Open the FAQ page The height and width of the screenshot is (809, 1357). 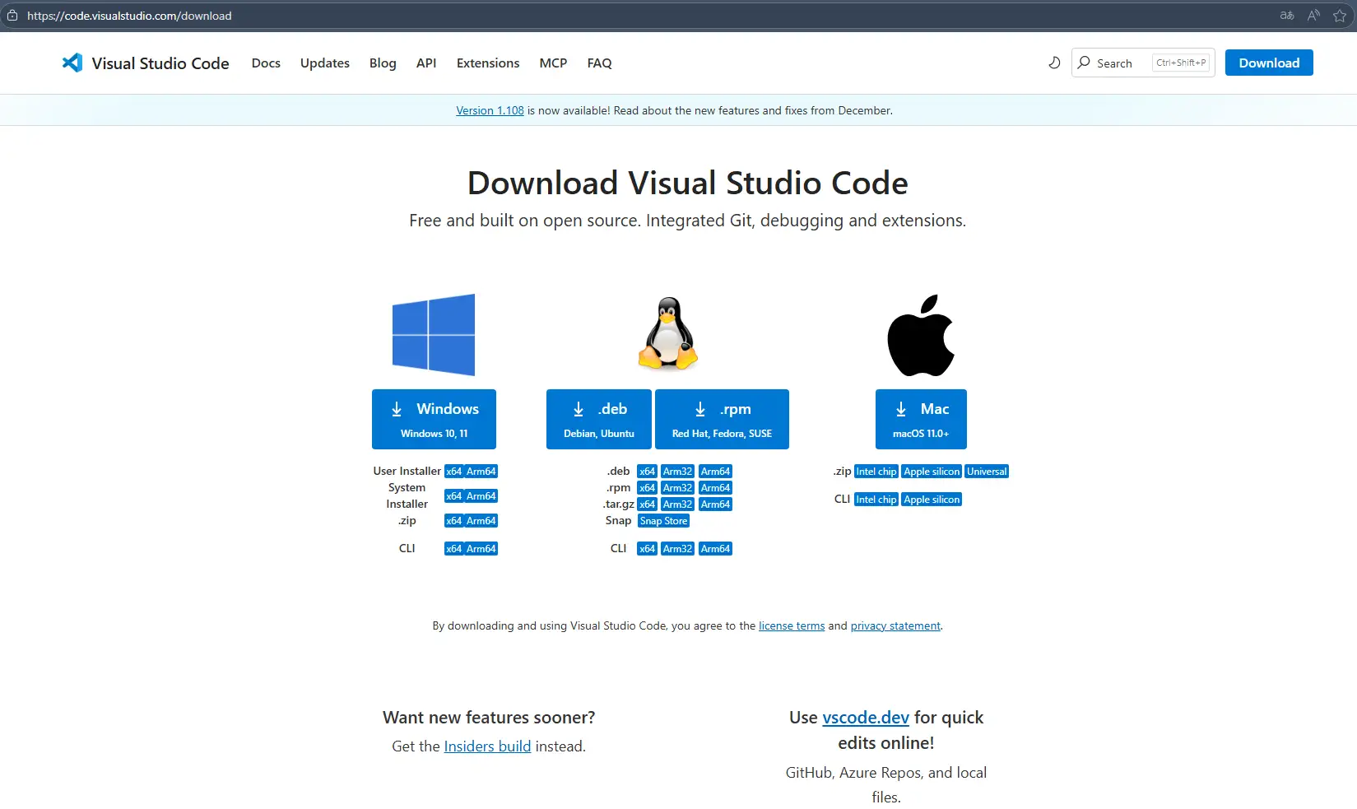click(599, 63)
